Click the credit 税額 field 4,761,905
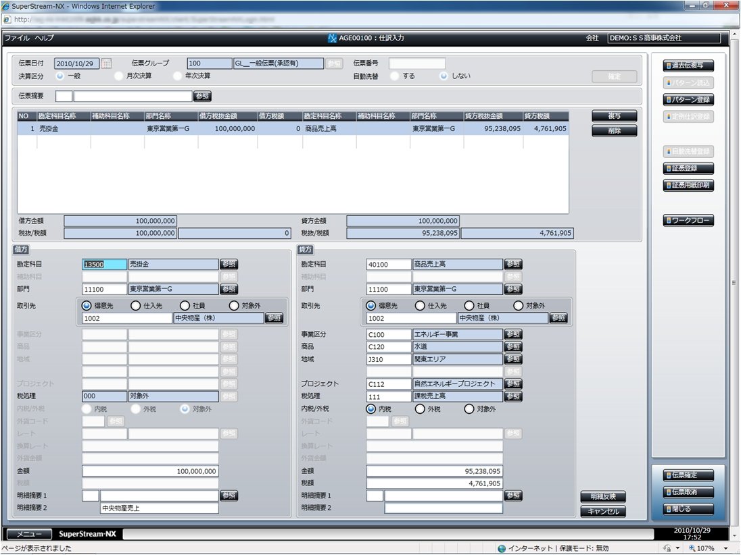The image size is (741, 555). point(434,483)
